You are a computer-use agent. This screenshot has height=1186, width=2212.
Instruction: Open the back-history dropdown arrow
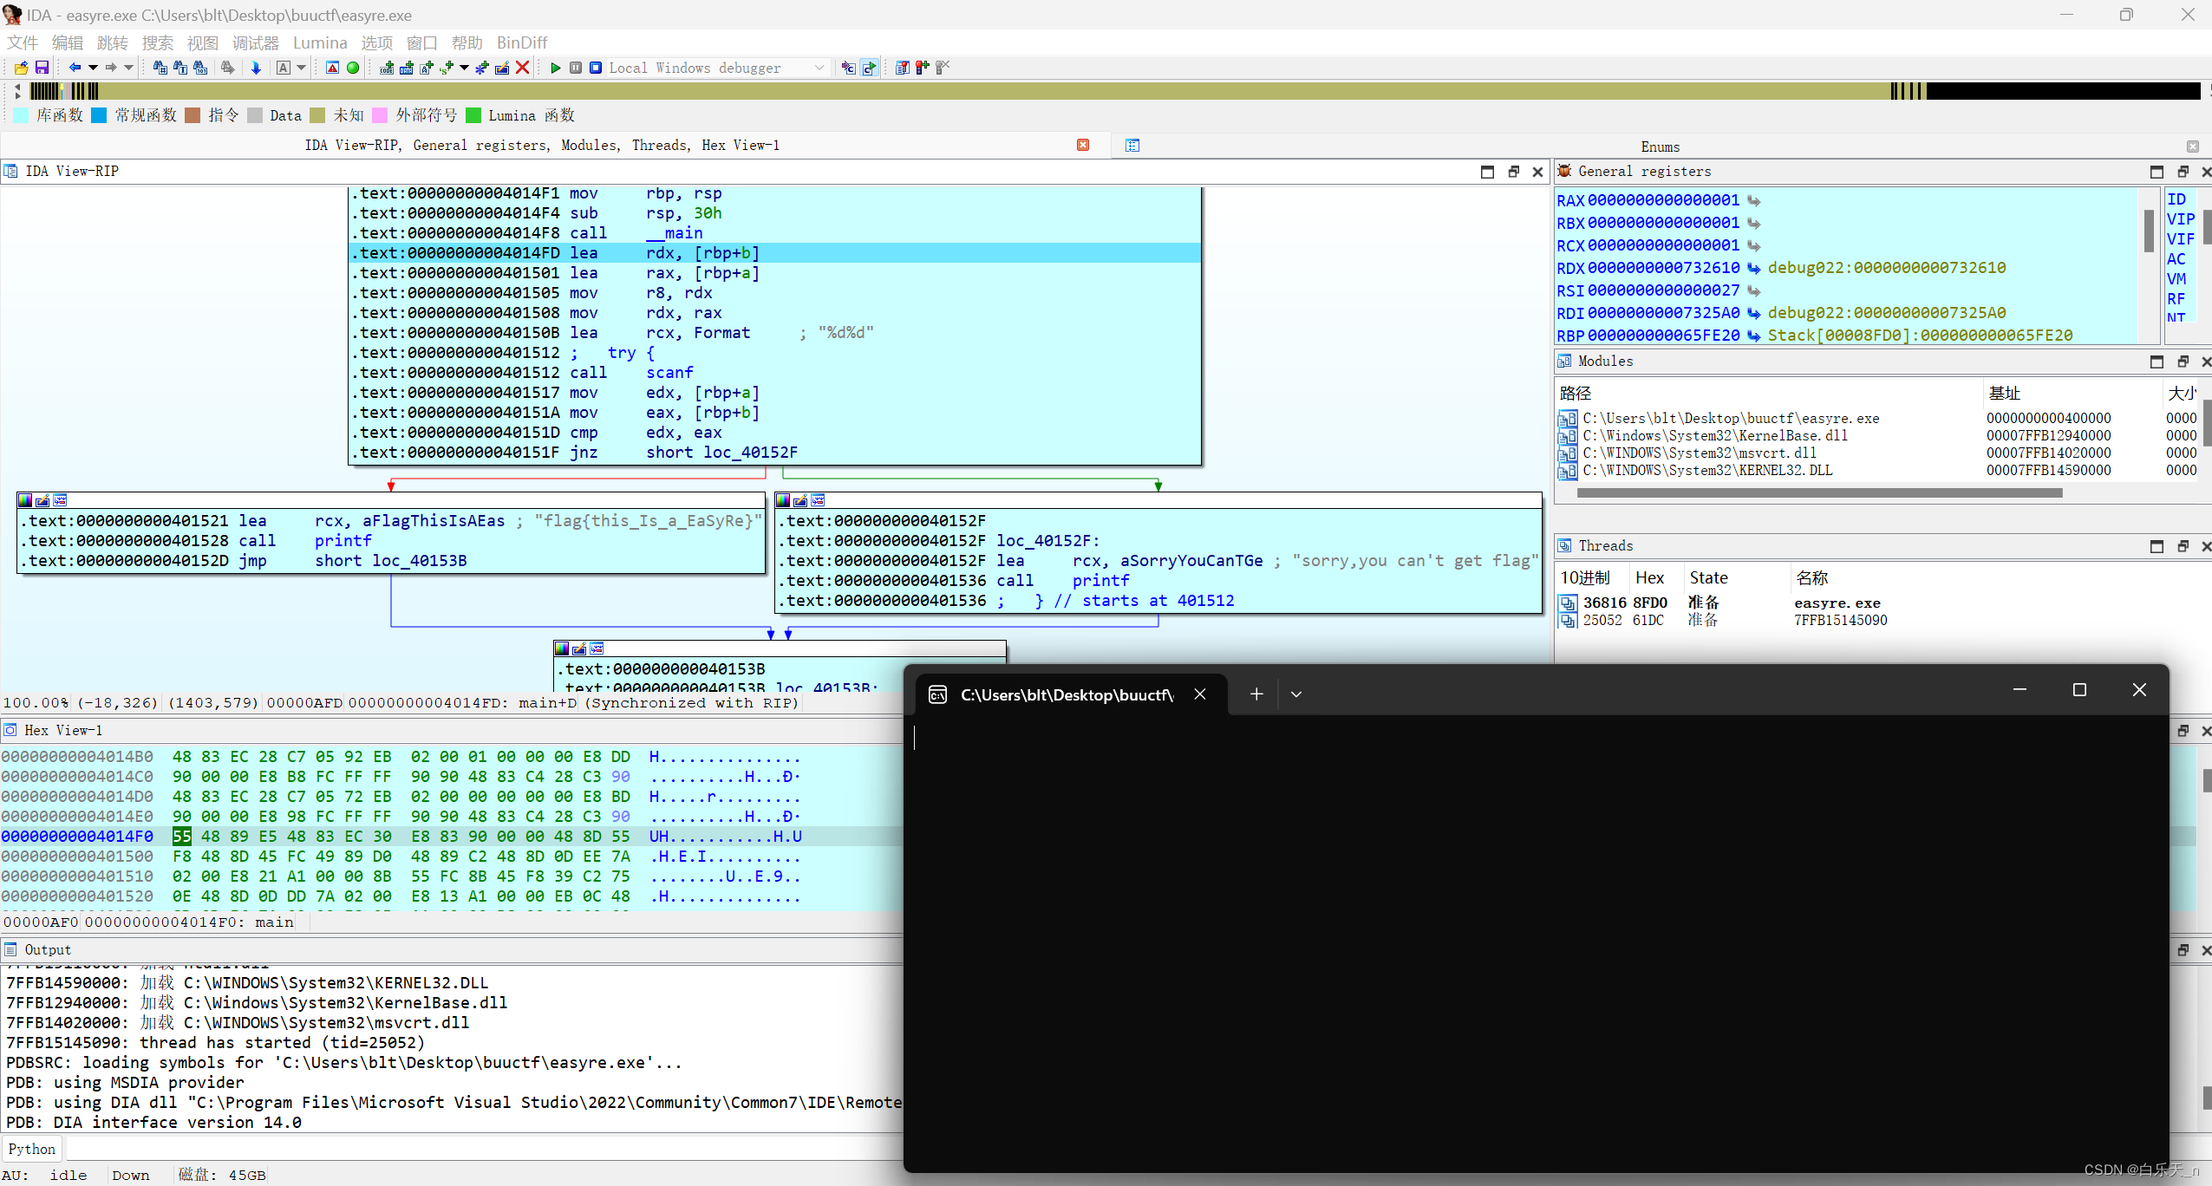point(93,68)
